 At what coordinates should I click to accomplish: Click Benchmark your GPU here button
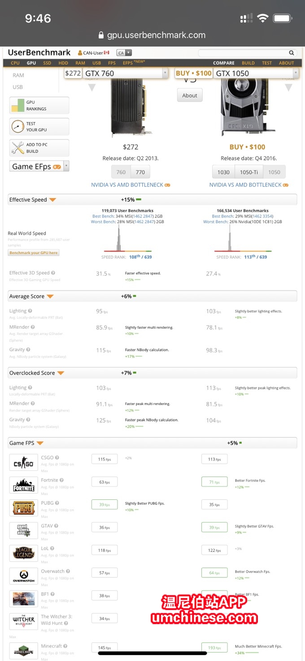(34, 253)
